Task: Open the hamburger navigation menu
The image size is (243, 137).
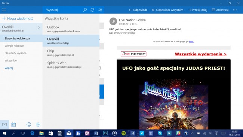Action: pyautogui.click(x=4, y=10)
